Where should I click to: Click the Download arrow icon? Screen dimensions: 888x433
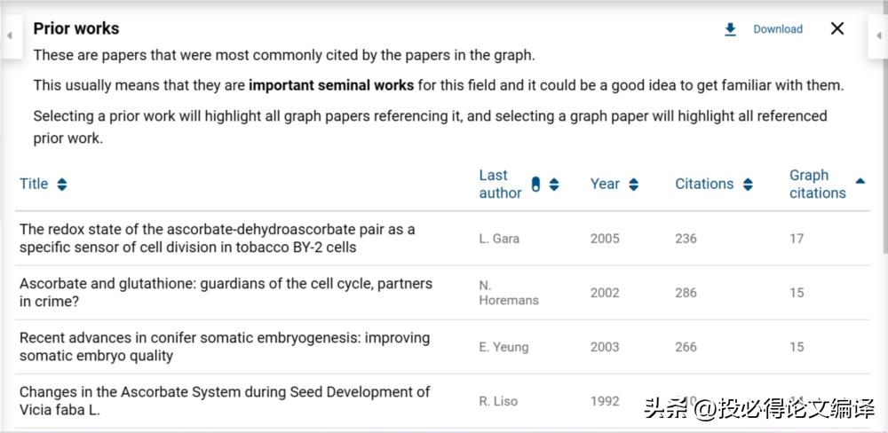pos(731,29)
